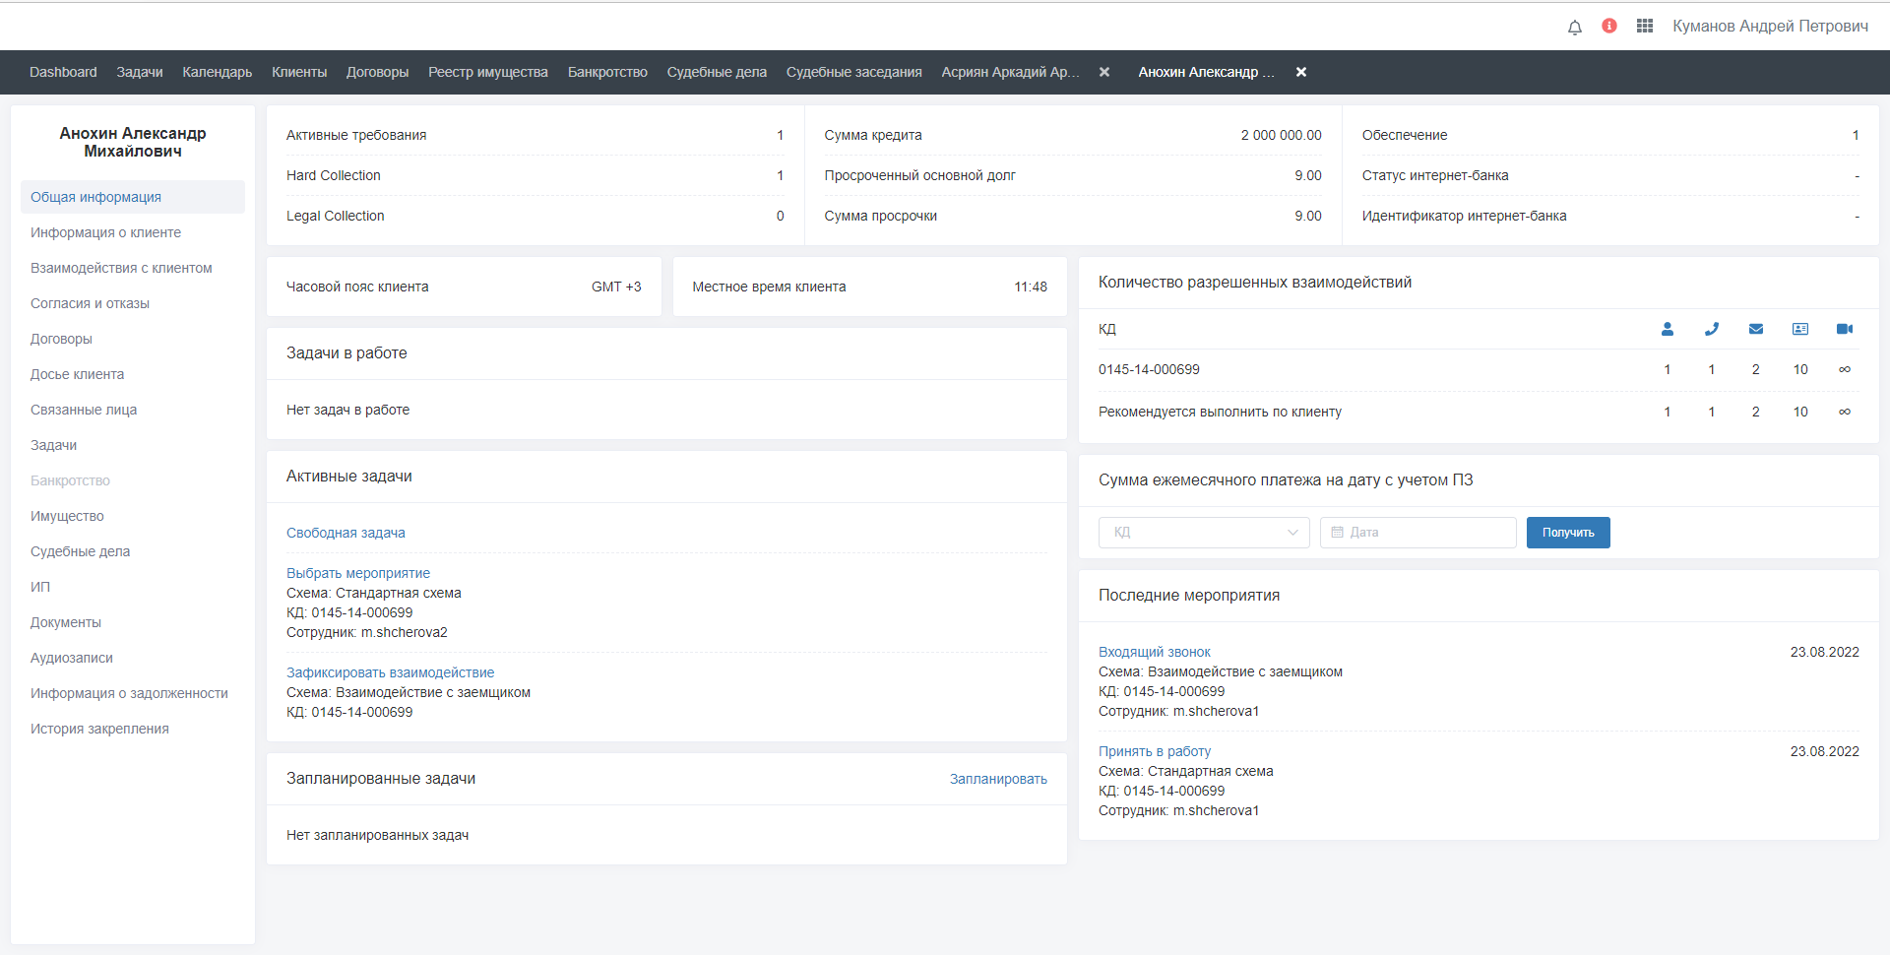Switch to the Банкротство top menu tab
The width and height of the screenshot is (1890, 957).
point(607,72)
